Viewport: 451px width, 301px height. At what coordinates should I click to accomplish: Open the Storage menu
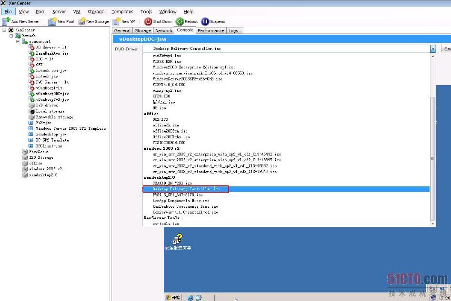pos(96,11)
